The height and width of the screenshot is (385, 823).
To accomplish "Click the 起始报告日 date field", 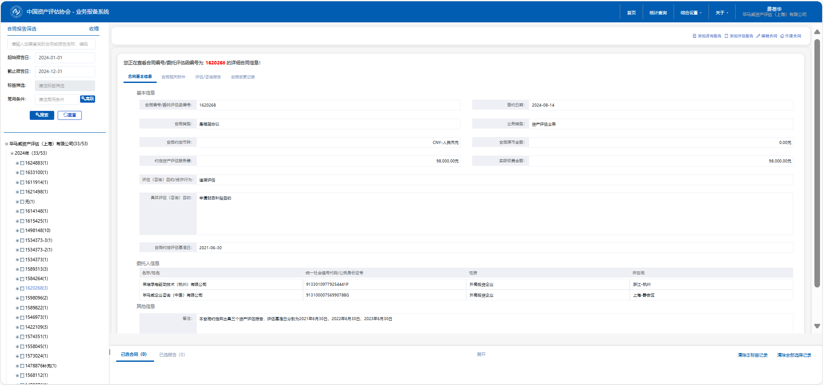I will (65, 58).
